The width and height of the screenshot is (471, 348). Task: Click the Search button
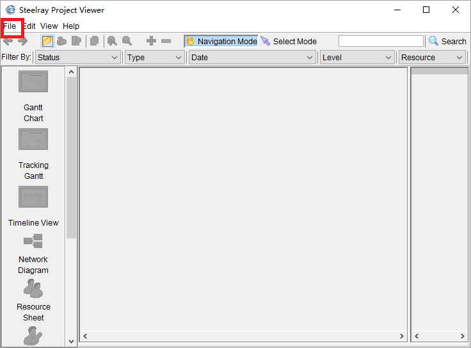point(447,41)
